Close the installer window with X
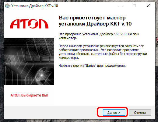Image resolution: width=158 pixels, height=122 pixels. (x=148, y=6)
